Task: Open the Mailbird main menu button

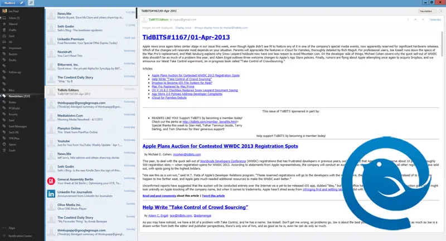Action: click(x=9, y=3)
